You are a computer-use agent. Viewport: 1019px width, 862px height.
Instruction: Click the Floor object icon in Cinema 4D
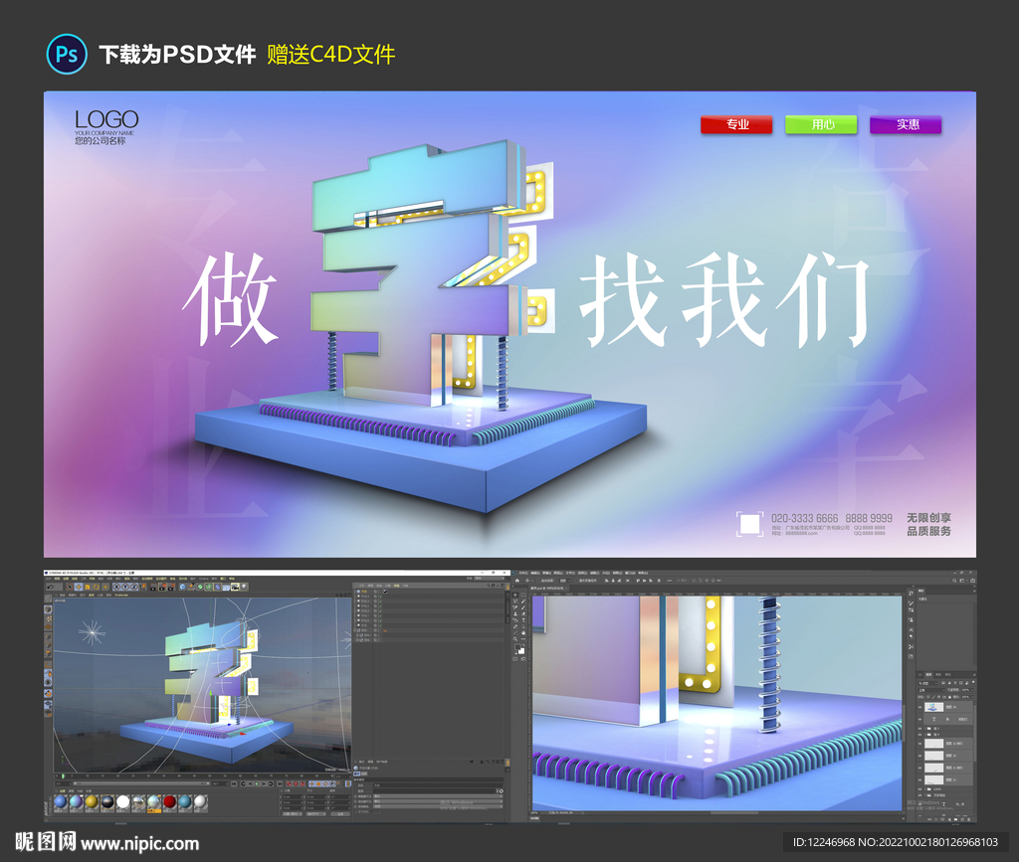[x=226, y=587]
